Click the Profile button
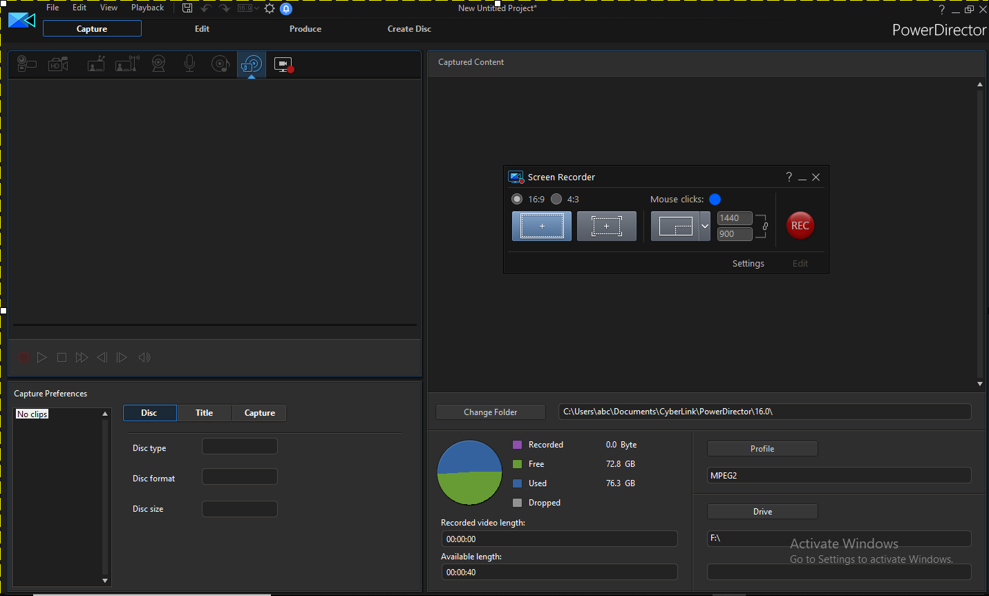The height and width of the screenshot is (596, 989). [x=762, y=449]
